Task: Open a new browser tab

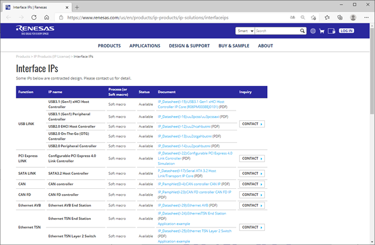Action: [77, 8]
